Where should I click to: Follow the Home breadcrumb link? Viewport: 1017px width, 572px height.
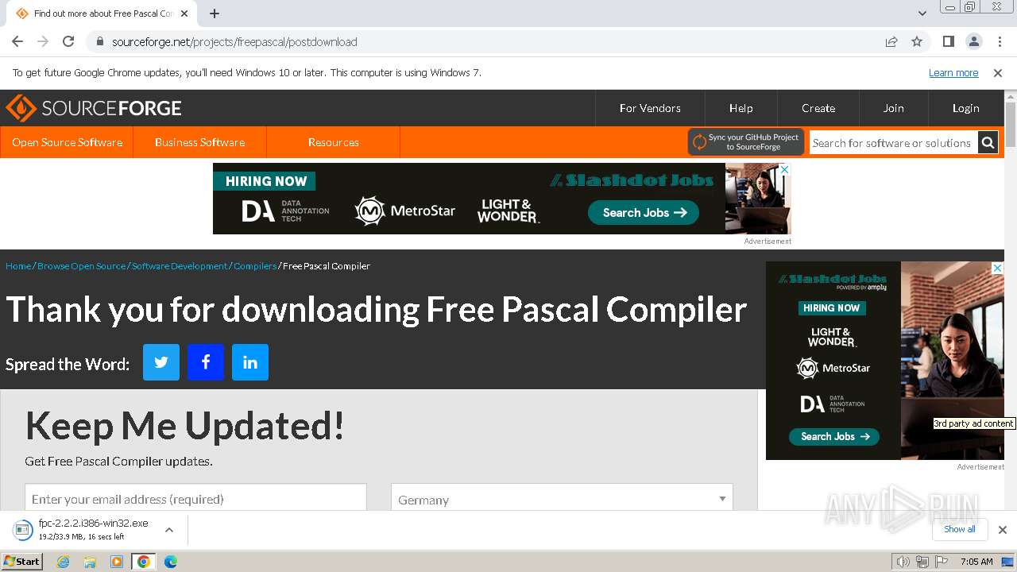point(18,266)
